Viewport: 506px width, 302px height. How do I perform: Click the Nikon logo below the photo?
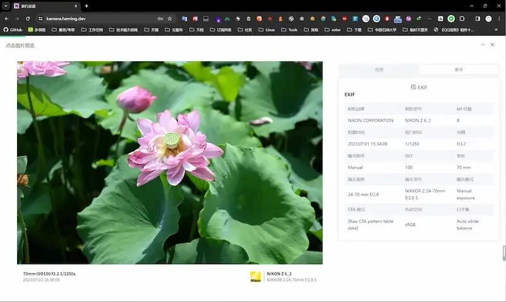(x=256, y=277)
